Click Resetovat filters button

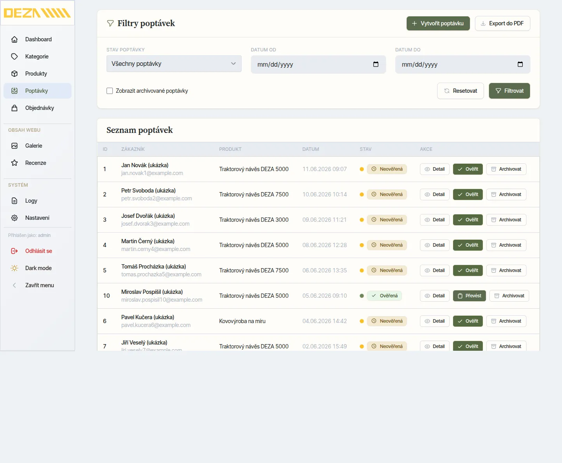[461, 91]
